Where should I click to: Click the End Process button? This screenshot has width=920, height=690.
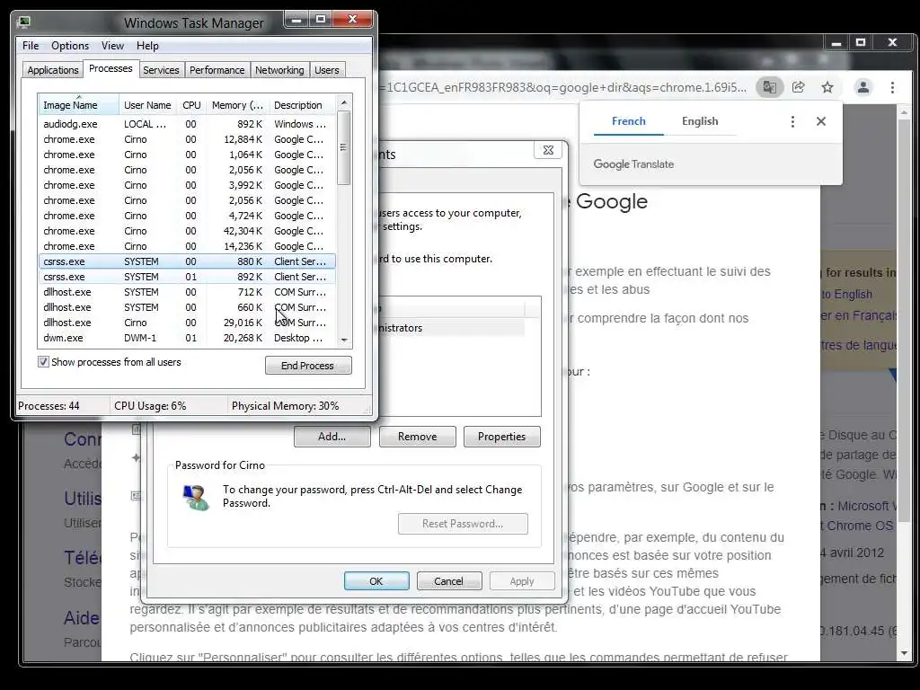[x=308, y=366]
